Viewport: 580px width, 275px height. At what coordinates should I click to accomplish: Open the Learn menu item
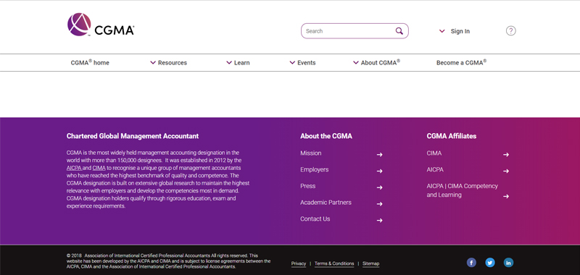coord(242,63)
